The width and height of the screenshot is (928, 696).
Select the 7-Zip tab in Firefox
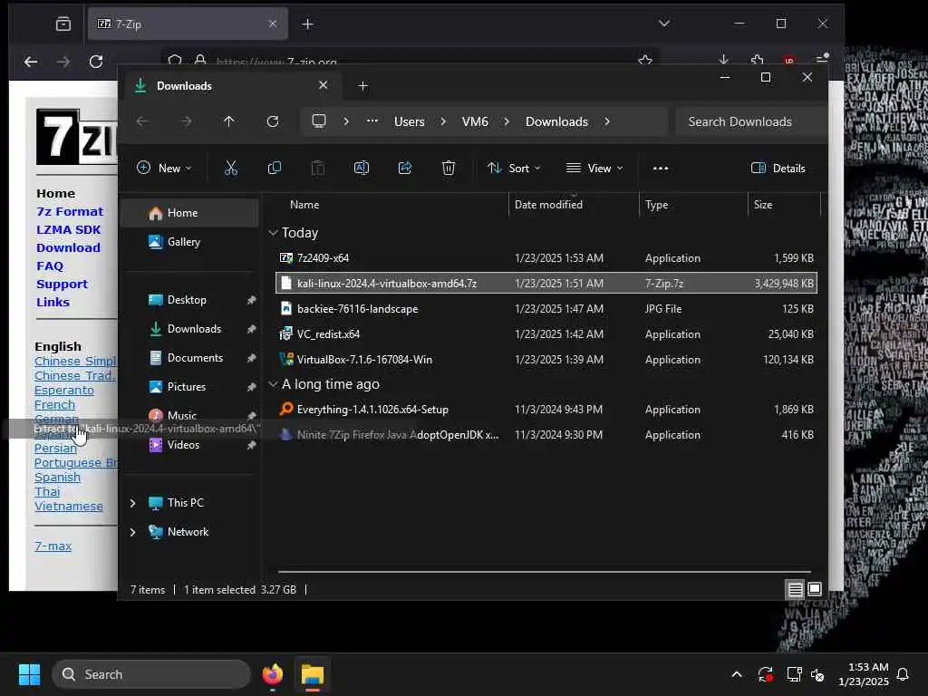[x=188, y=24]
